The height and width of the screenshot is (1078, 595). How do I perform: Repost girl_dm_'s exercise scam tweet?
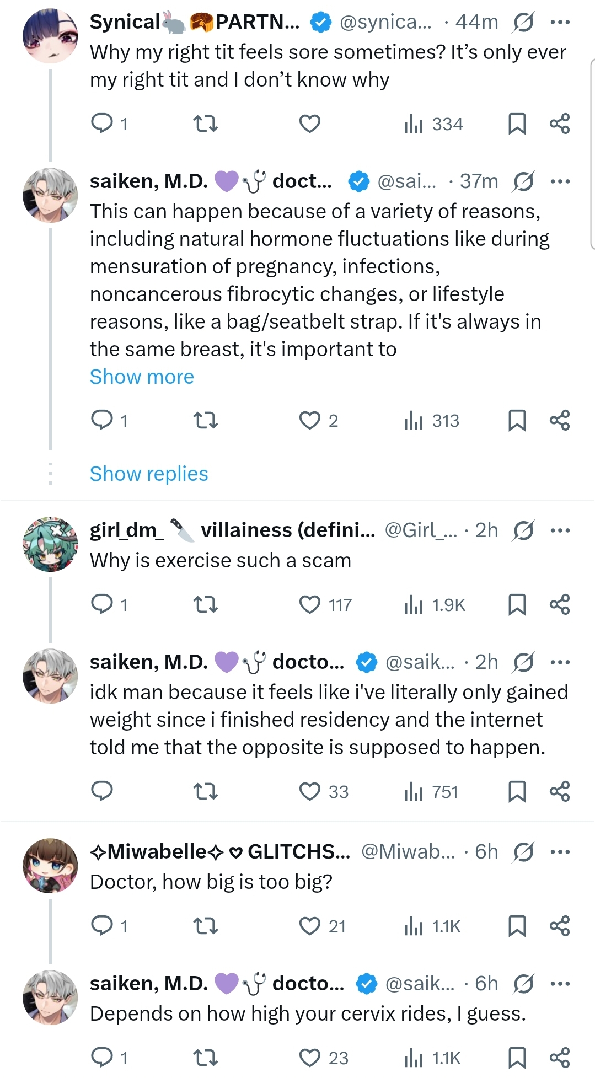click(x=206, y=605)
